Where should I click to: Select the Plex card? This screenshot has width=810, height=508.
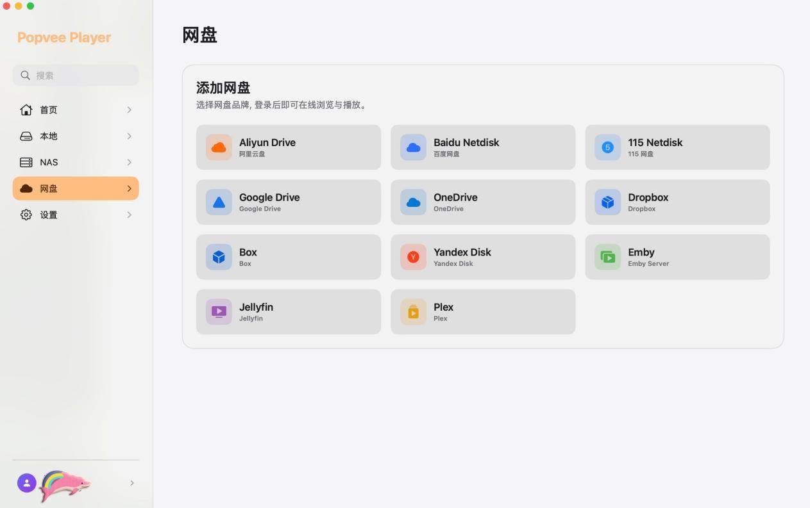click(483, 312)
